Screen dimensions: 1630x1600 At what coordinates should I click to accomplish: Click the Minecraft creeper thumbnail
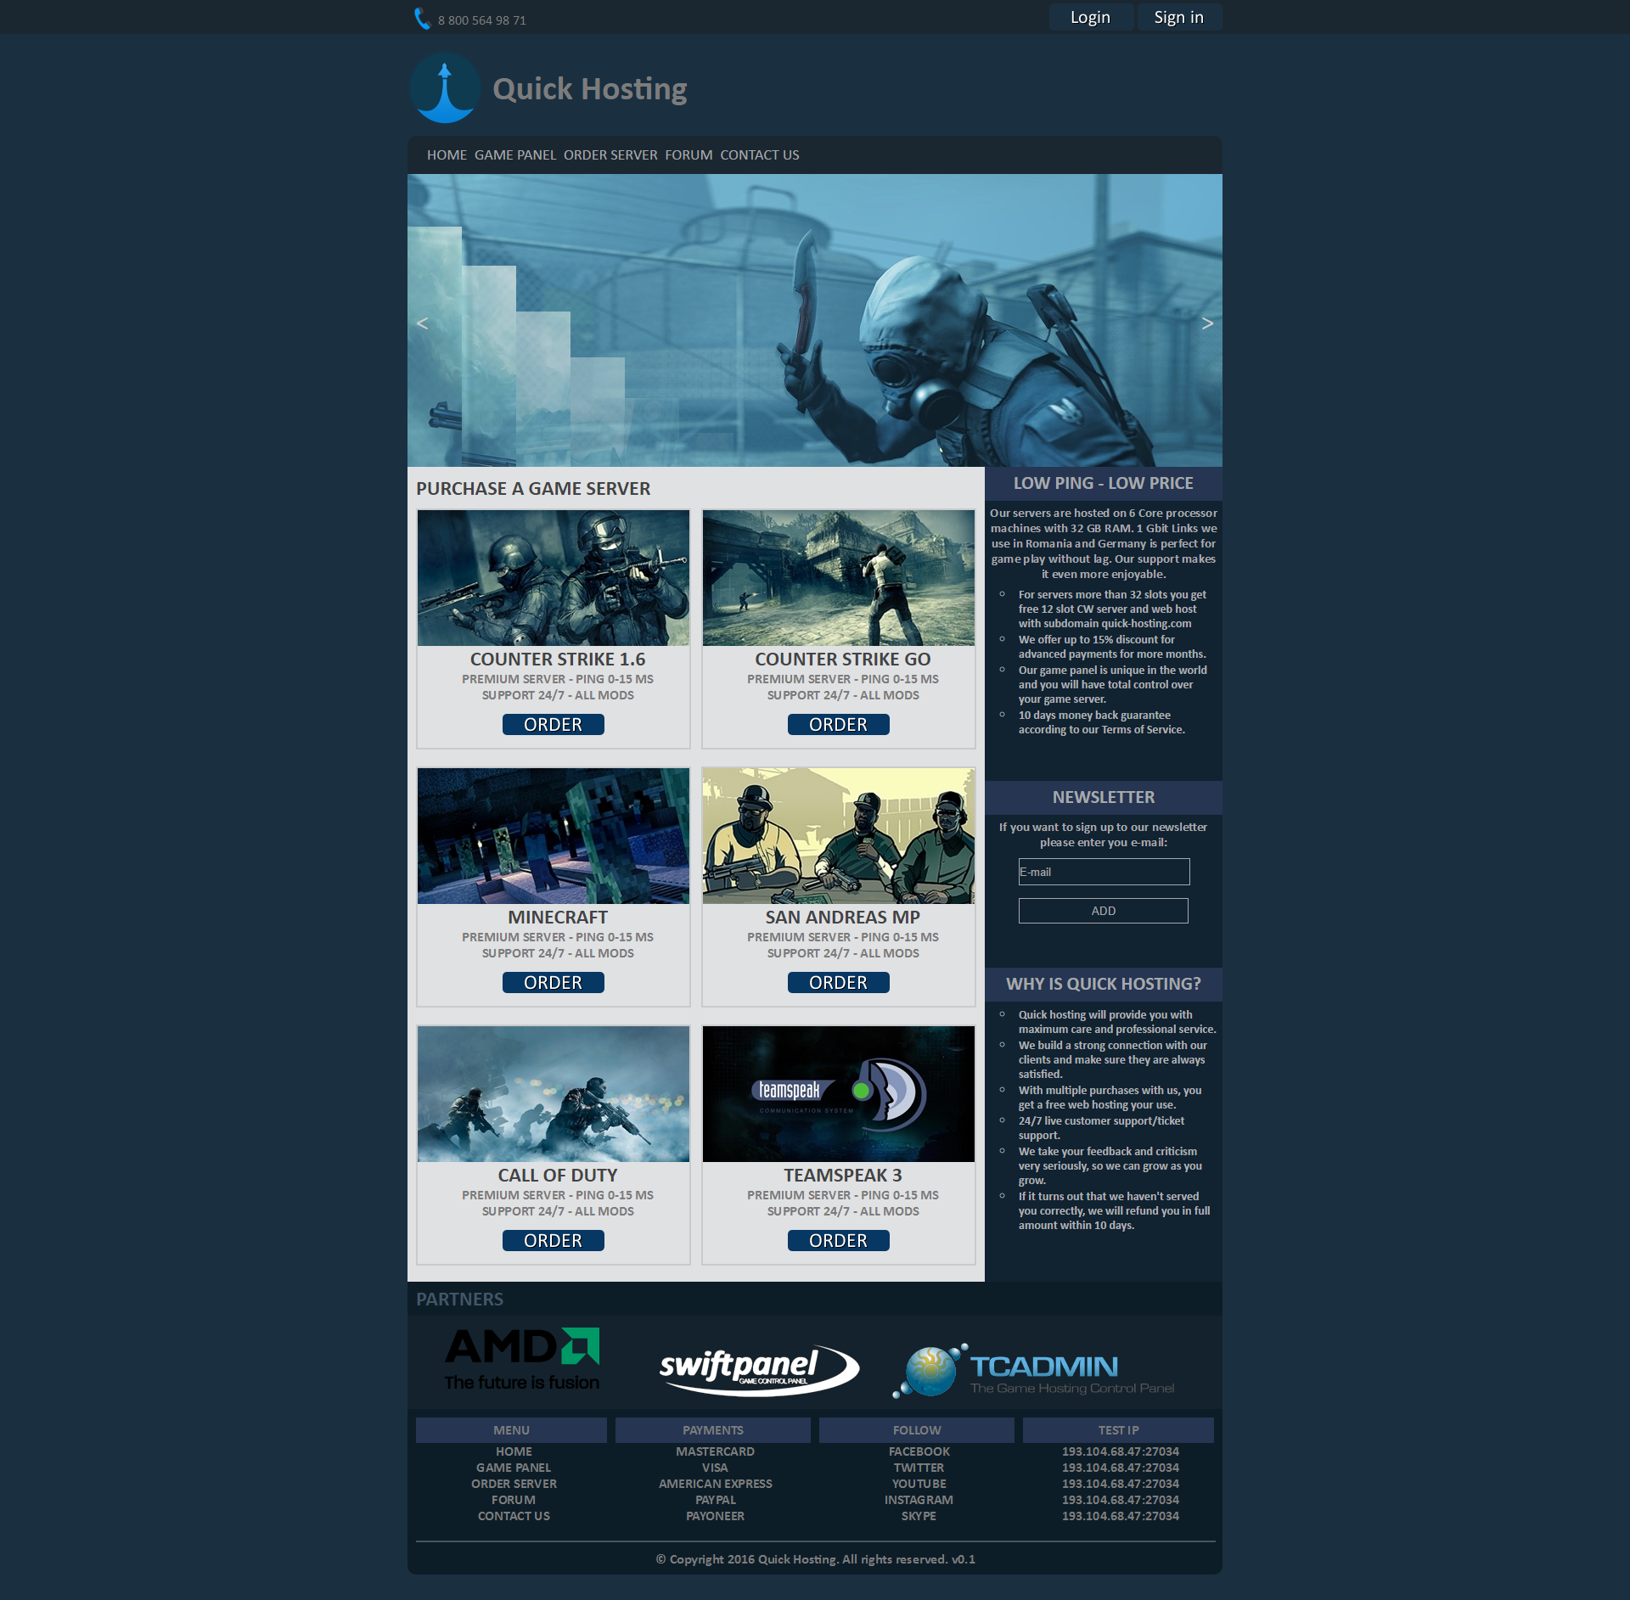click(554, 836)
